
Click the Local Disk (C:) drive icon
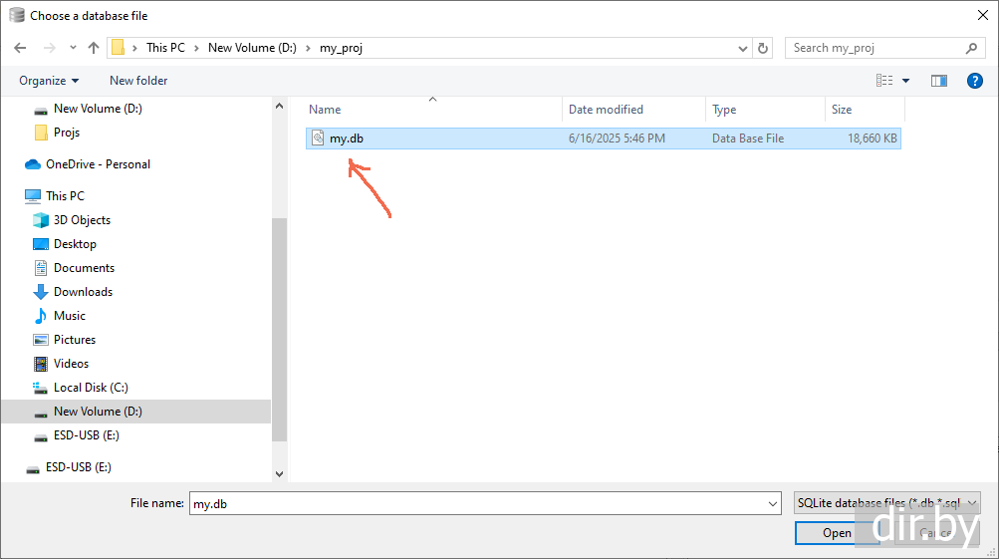click(x=41, y=388)
